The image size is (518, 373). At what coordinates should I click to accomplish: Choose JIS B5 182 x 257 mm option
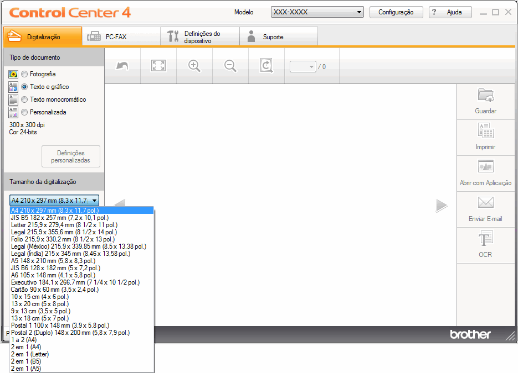(82, 218)
